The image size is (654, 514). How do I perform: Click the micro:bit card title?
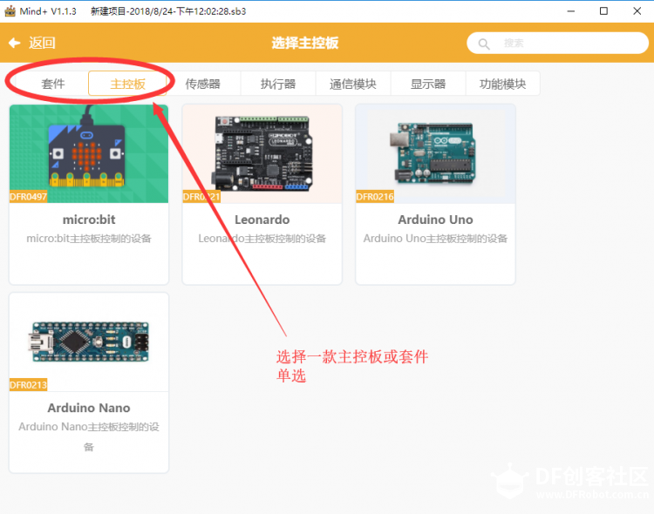tap(89, 220)
